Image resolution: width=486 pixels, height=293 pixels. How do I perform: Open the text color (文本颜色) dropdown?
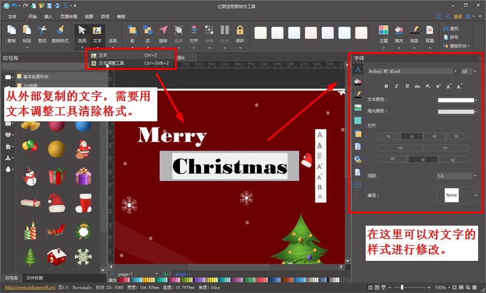pyautogui.click(x=476, y=100)
